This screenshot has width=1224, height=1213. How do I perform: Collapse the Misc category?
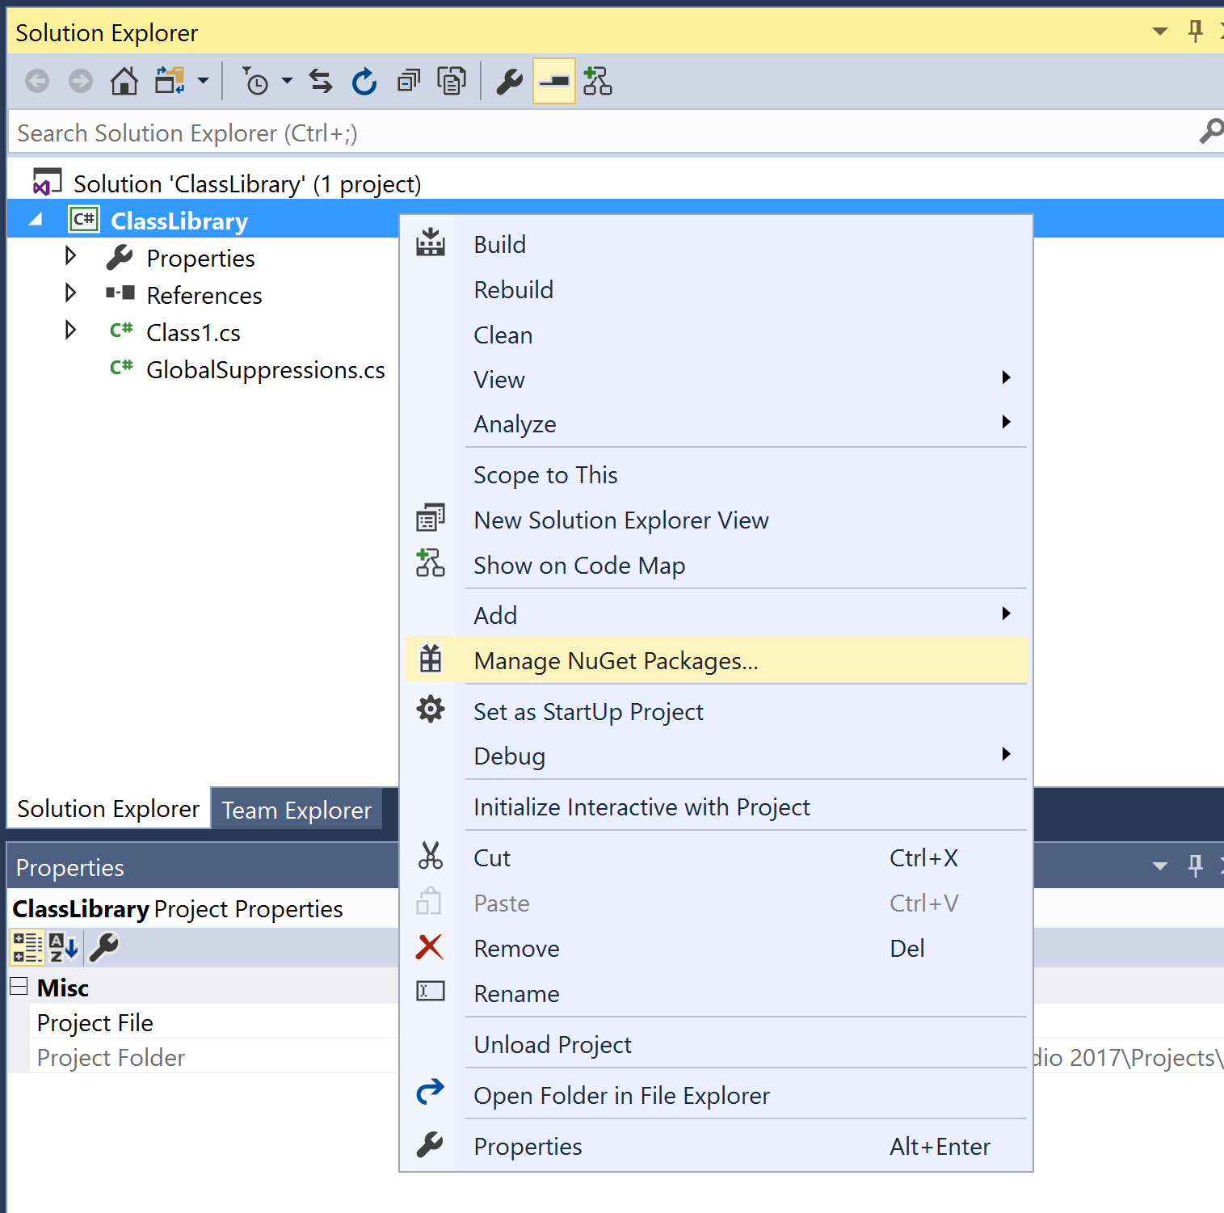pyautogui.click(x=18, y=986)
